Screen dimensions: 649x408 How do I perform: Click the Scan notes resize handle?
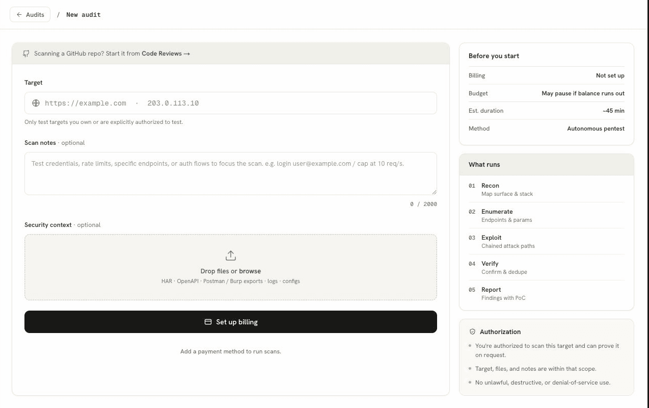tap(434, 192)
